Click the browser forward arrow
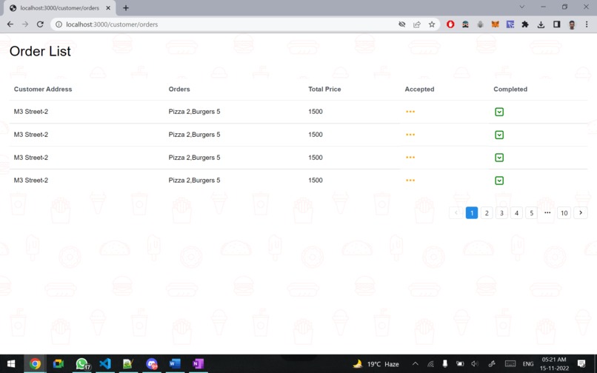The width and height of the screenshot is (597, 373). tap(25, 24)
